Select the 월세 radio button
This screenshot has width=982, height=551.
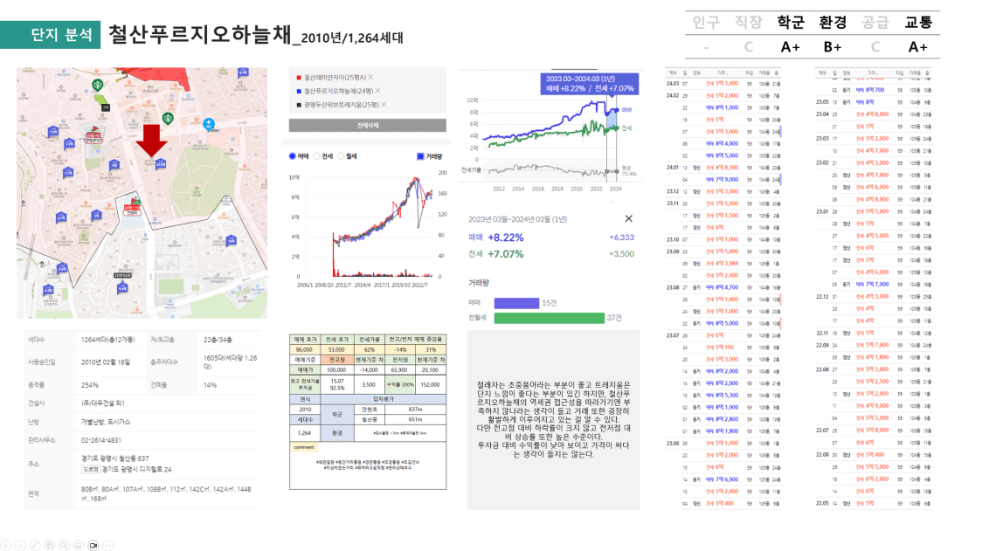(341, 156)
